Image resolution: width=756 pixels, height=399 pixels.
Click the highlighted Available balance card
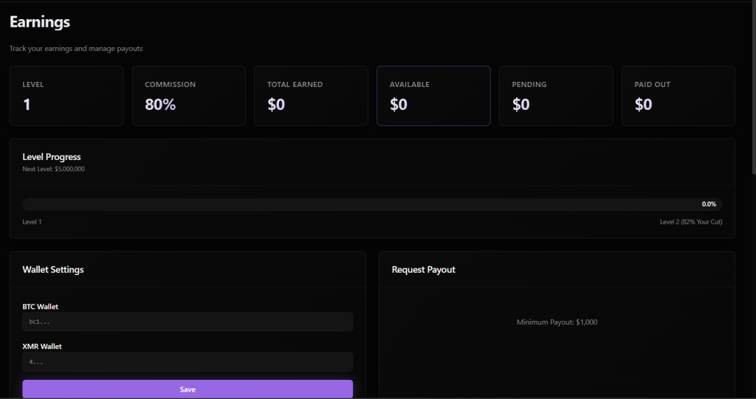click(x=433, y=96)
